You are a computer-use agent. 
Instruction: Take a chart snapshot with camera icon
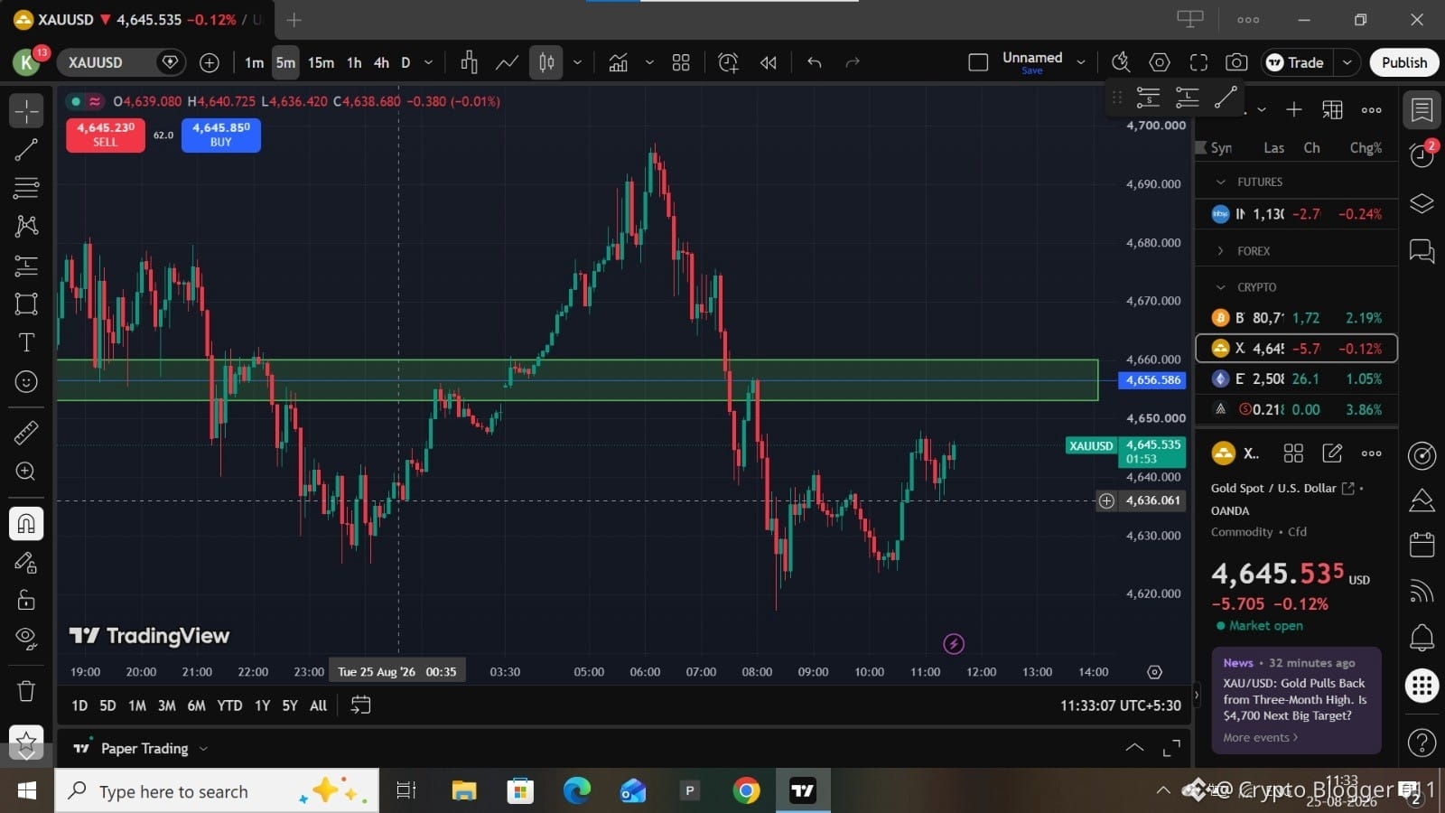pos(1236,62)
